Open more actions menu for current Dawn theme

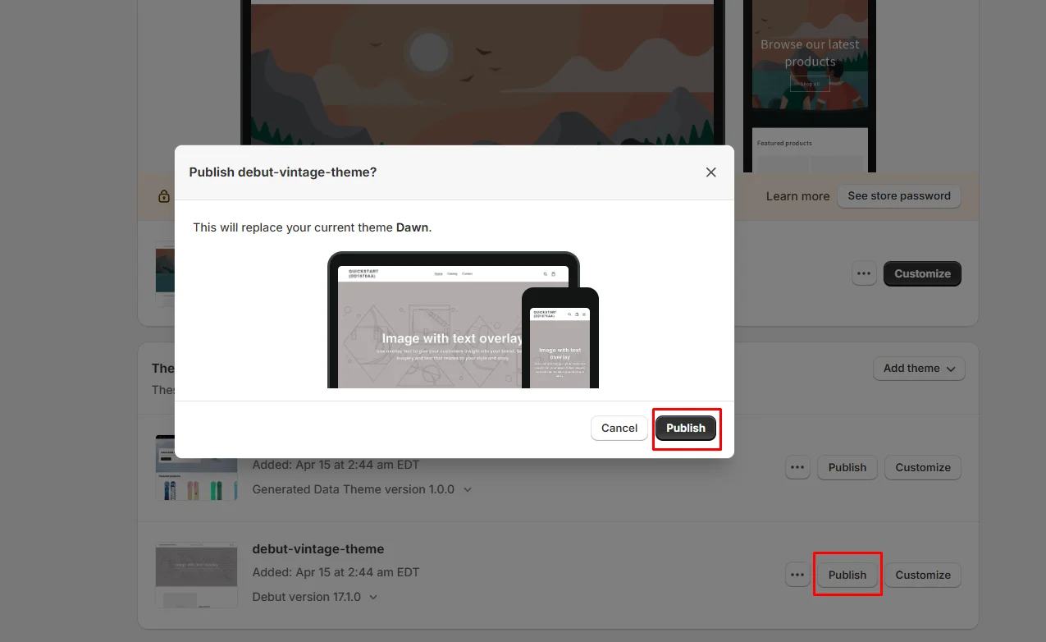(x=864, y=273)
